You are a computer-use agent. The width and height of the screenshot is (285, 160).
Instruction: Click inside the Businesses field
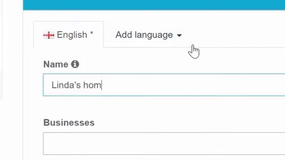point(164,144)
